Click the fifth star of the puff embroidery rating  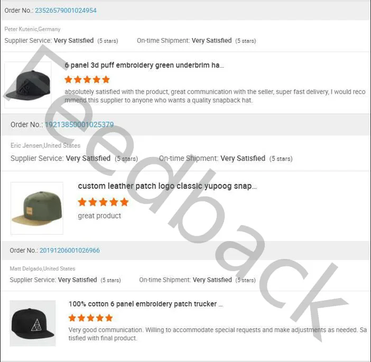point(106,79)
